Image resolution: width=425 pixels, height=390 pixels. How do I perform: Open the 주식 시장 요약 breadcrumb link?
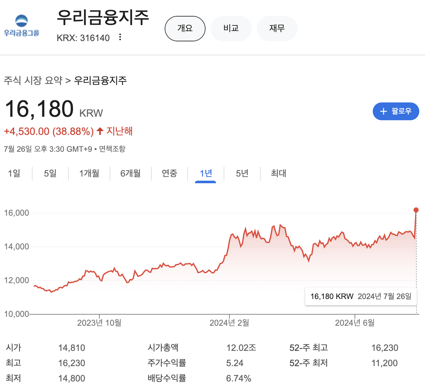coord(33,80)
